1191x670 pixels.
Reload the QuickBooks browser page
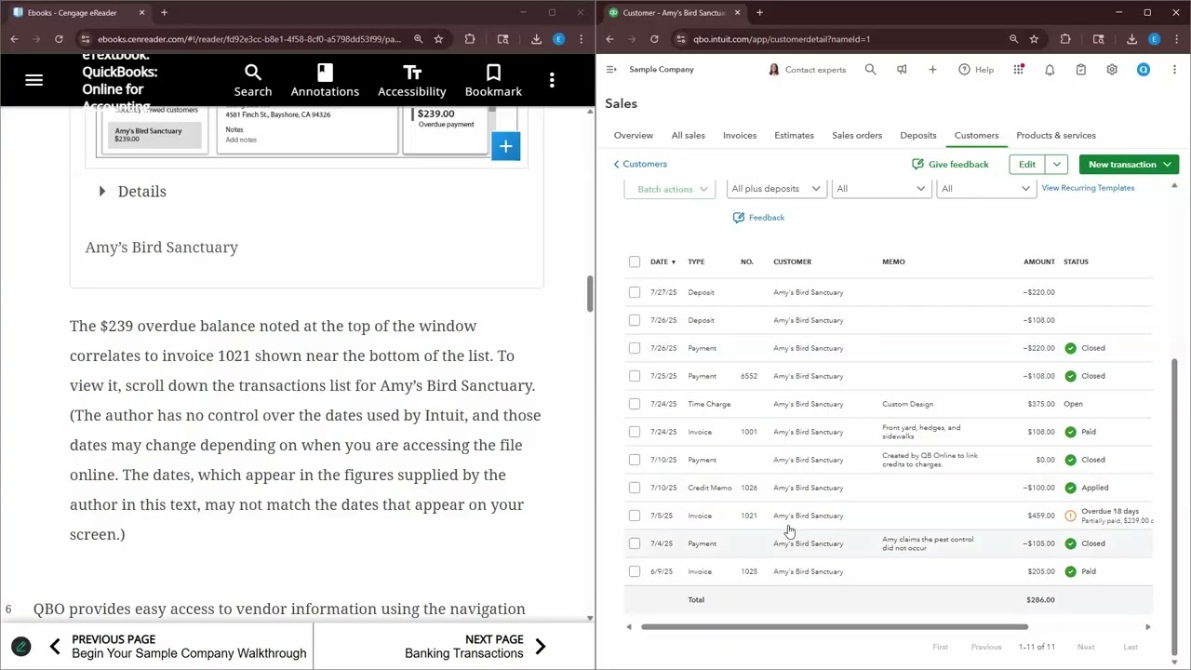pos(654,39)
